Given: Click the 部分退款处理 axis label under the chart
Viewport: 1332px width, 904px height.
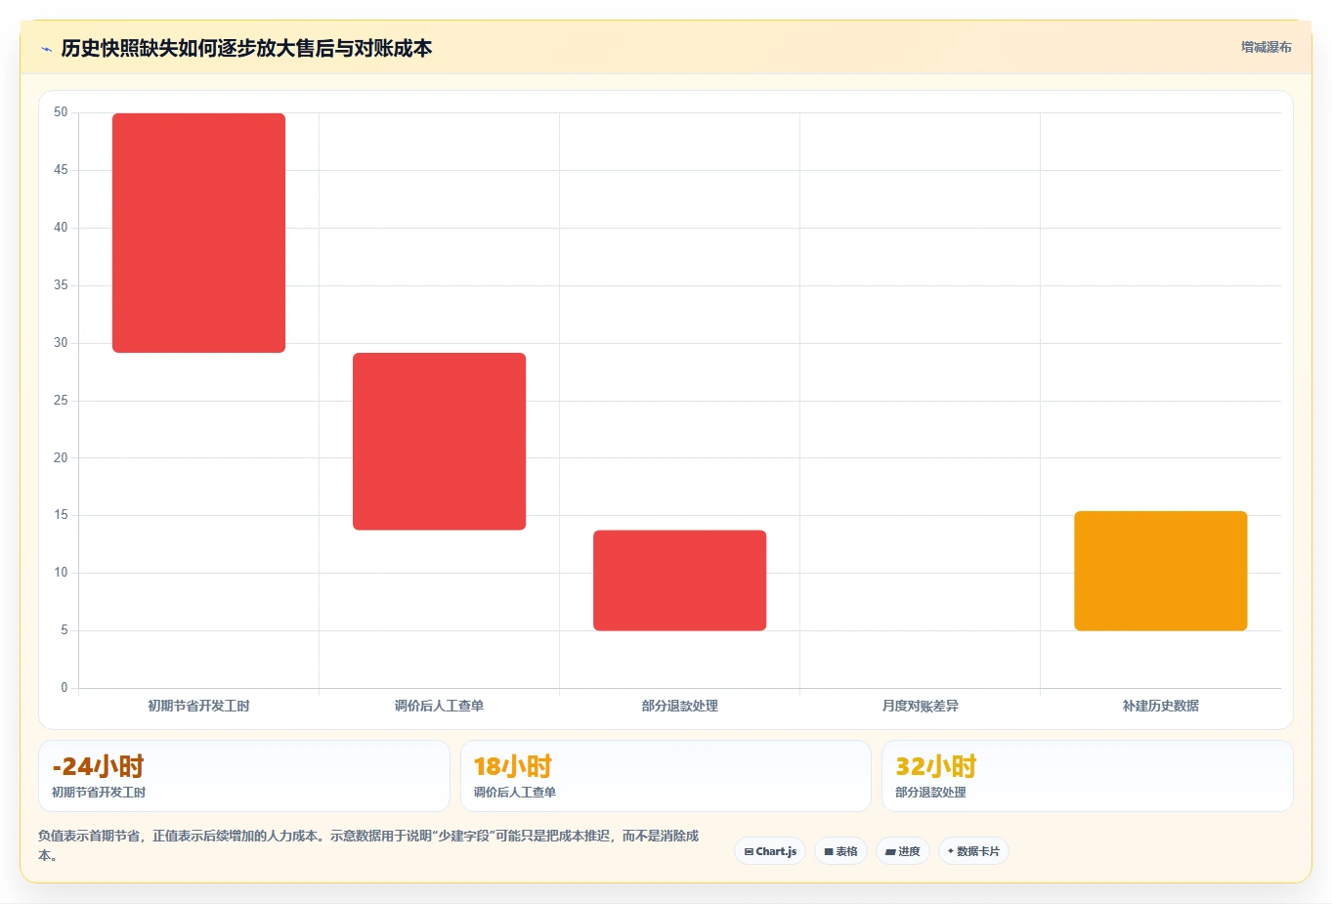Looking at the screenshot, I should point(679,706).
